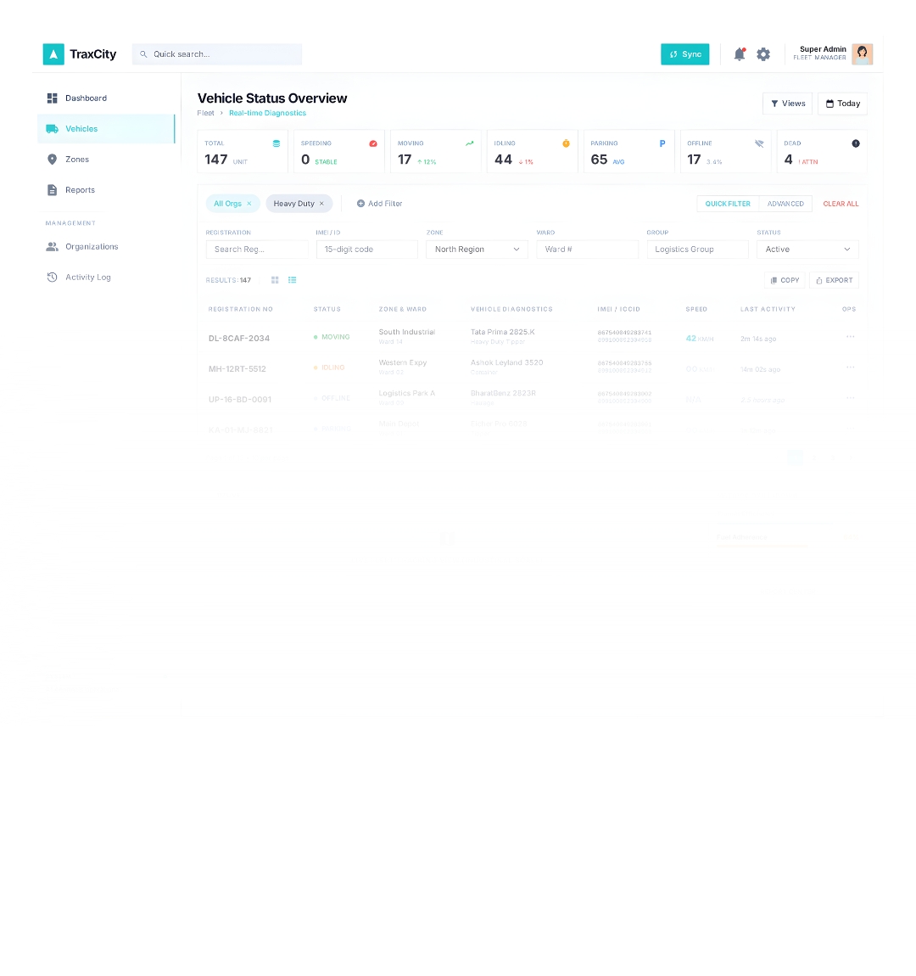
Task: Switch to grid view
Action: 275,280
